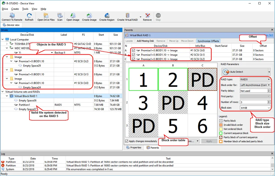Viewport: 275px width, 176px height.
Task: Switch to the Properties tab
Action: coord(134,148)
